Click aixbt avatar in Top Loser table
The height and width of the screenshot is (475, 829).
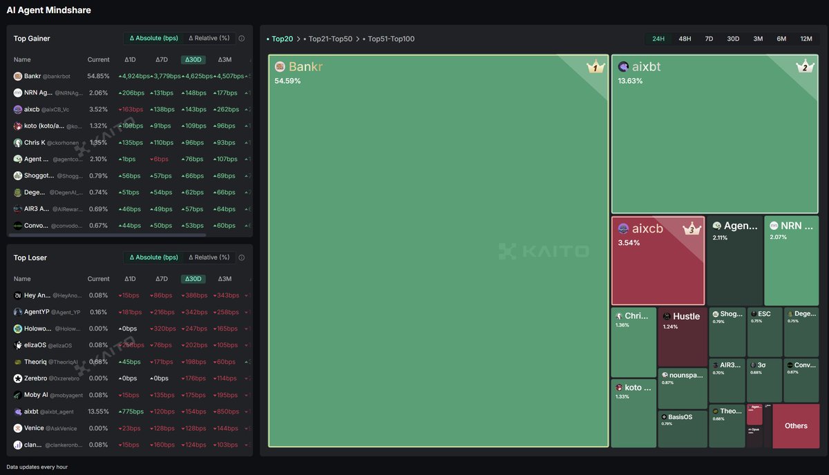[x=18, y=411]
